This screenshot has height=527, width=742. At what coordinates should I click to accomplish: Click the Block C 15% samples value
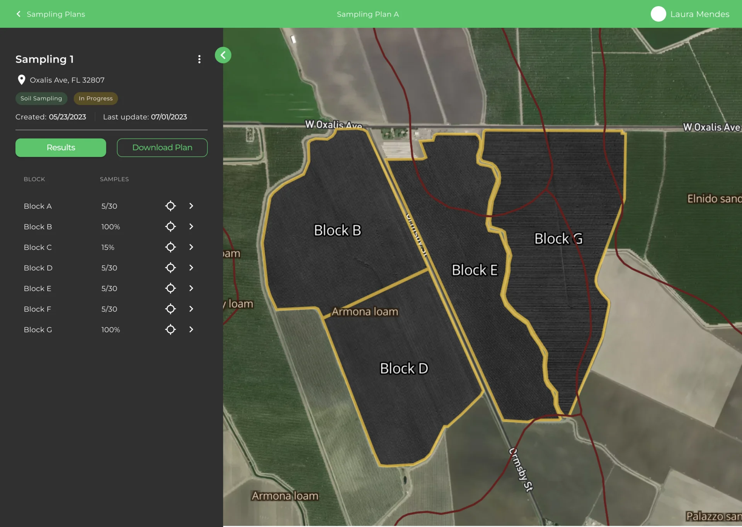point(108,247)
